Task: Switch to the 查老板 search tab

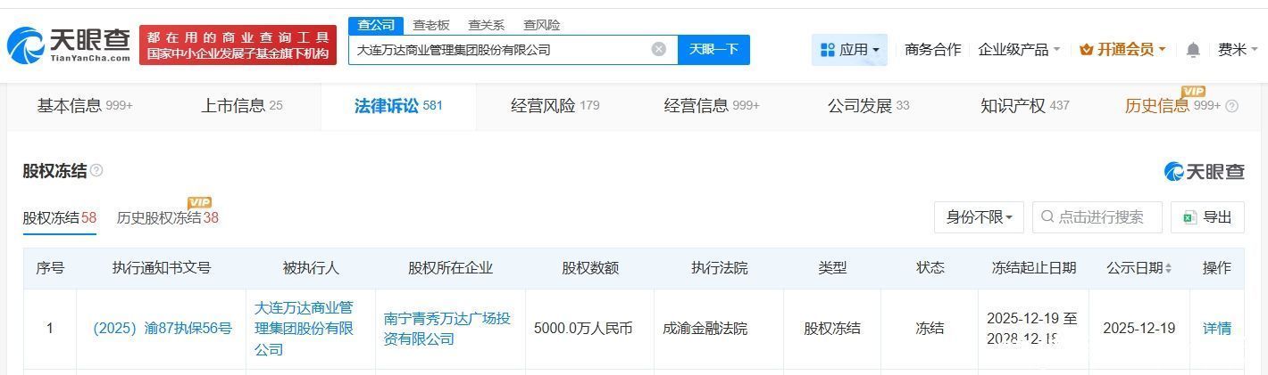Action: pyautogui.click(x=430, y=25)
